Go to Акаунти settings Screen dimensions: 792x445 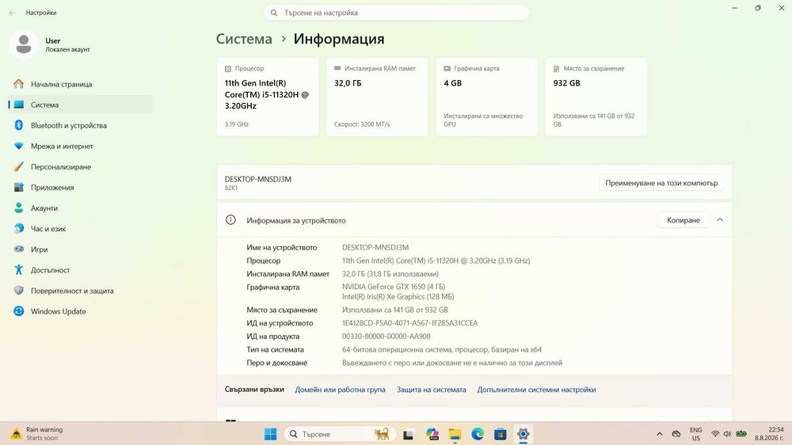click(x=80, y=208)
